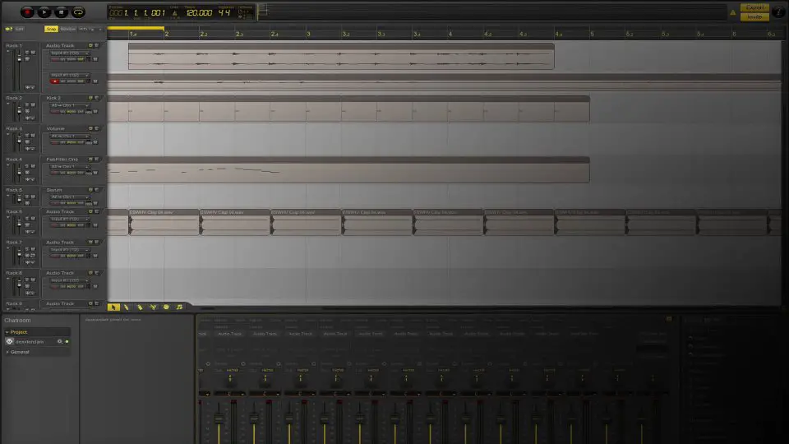Click the yellow loop region bar in the ruler
The width and height of the screenshot is (789, 444).
coord(136,28)
